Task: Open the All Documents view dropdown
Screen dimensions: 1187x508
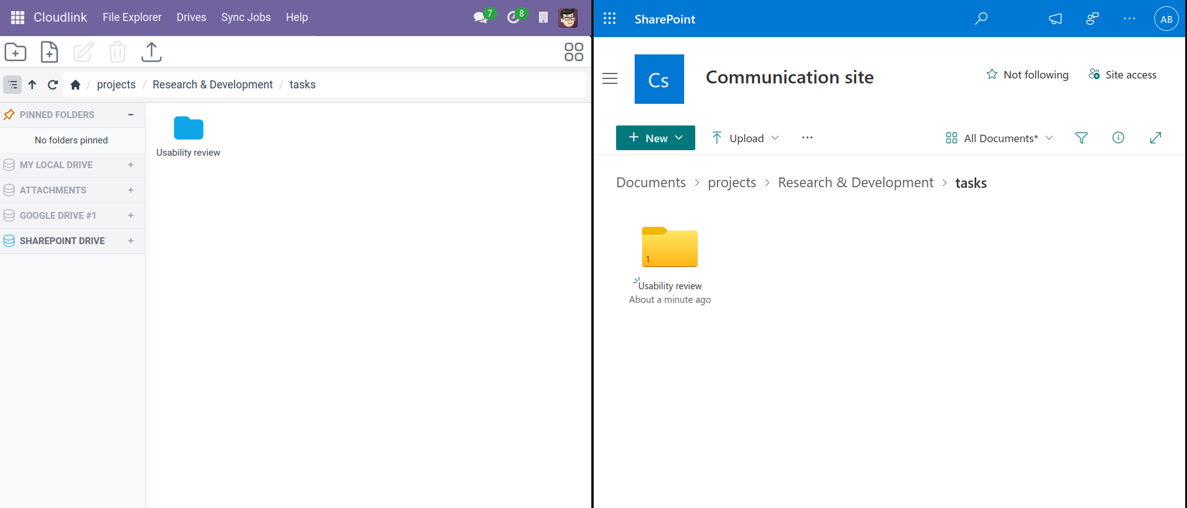Action: coord(999,138)
